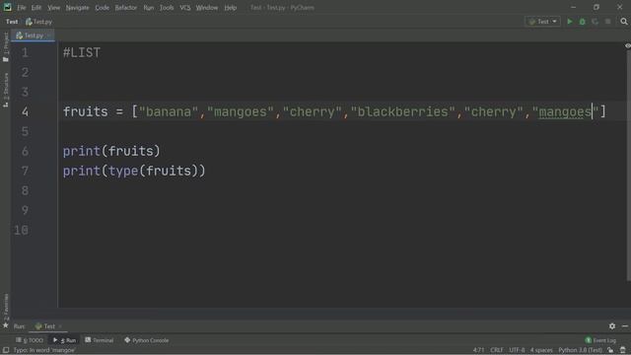Open the Navigate menu

click(x=77, y=8)
